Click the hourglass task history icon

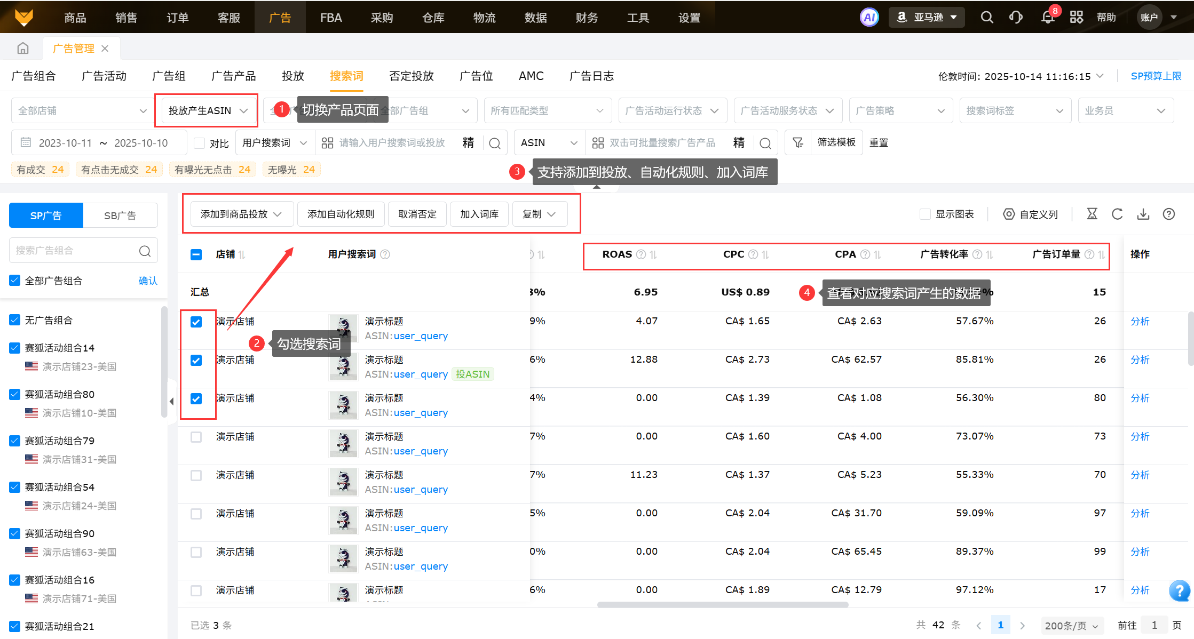1092,214
